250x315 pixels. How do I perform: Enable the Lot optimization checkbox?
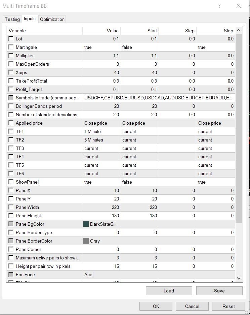point(11,38)
